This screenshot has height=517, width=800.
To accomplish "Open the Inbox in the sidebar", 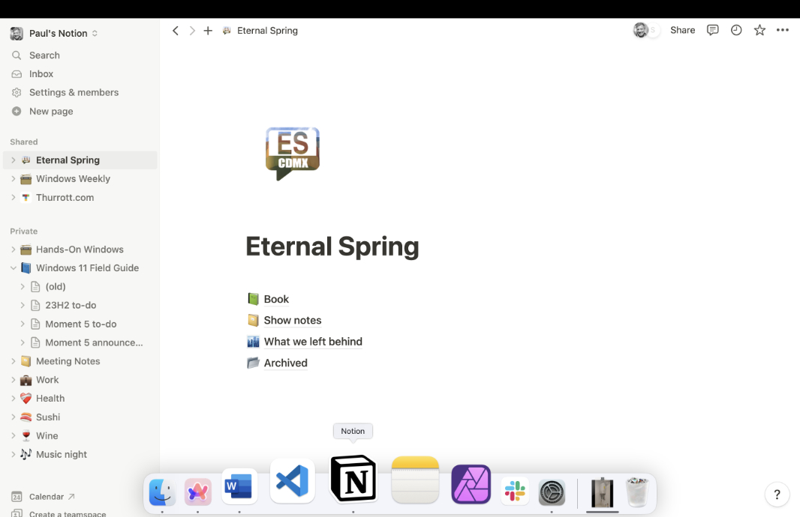I will point(41,74).
